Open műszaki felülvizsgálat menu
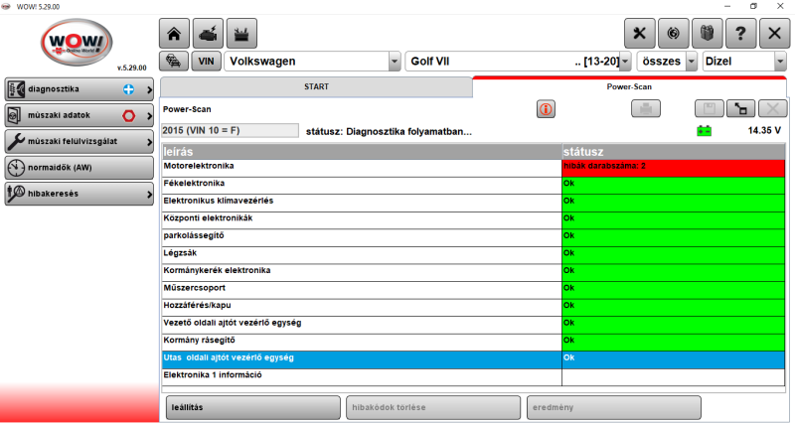The image size is (795, 423). [79, 141]
